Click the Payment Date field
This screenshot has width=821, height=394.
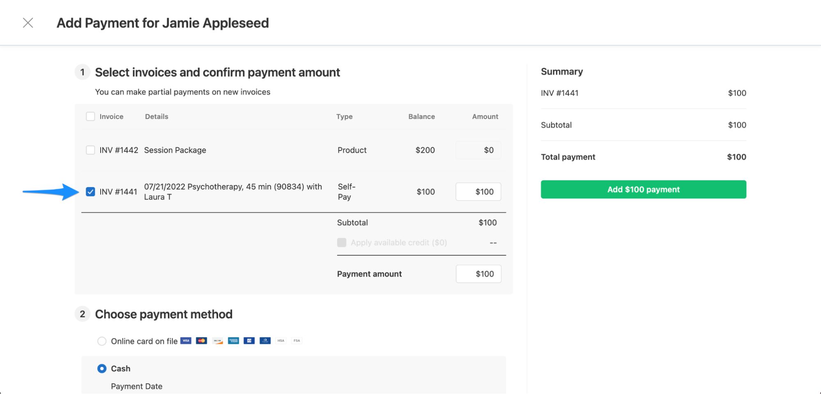(137, 386)
